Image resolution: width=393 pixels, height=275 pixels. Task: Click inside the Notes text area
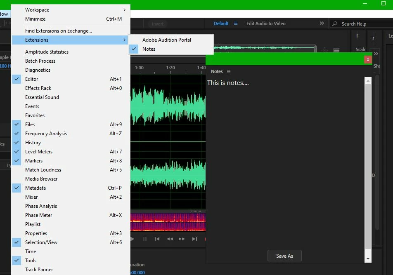pyautogui.click(x=285, y=162)
